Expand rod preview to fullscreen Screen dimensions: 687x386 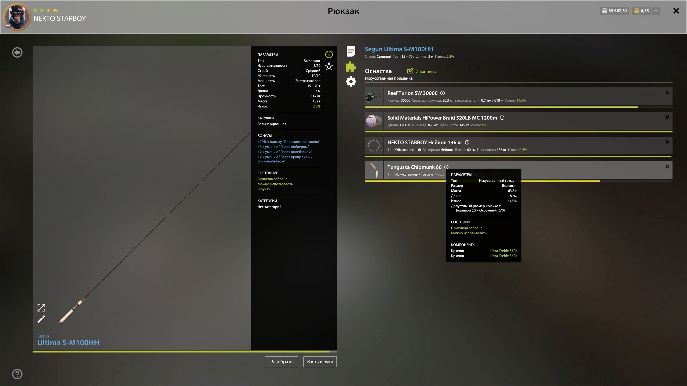[x=41, y=308]
